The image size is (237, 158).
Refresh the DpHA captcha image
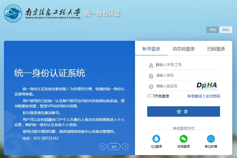click(x=207, y=85)
